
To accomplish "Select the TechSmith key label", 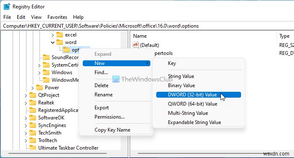I will click(x=50, y=133).
